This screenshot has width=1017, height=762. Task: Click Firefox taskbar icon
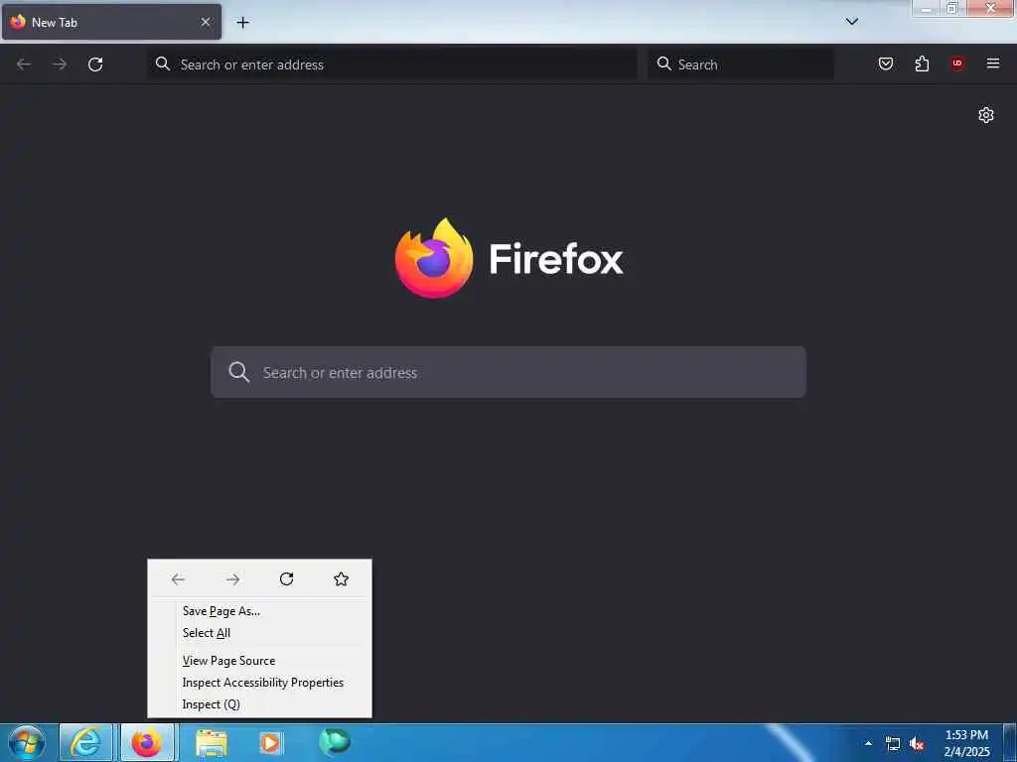click(x=147, y=742)
